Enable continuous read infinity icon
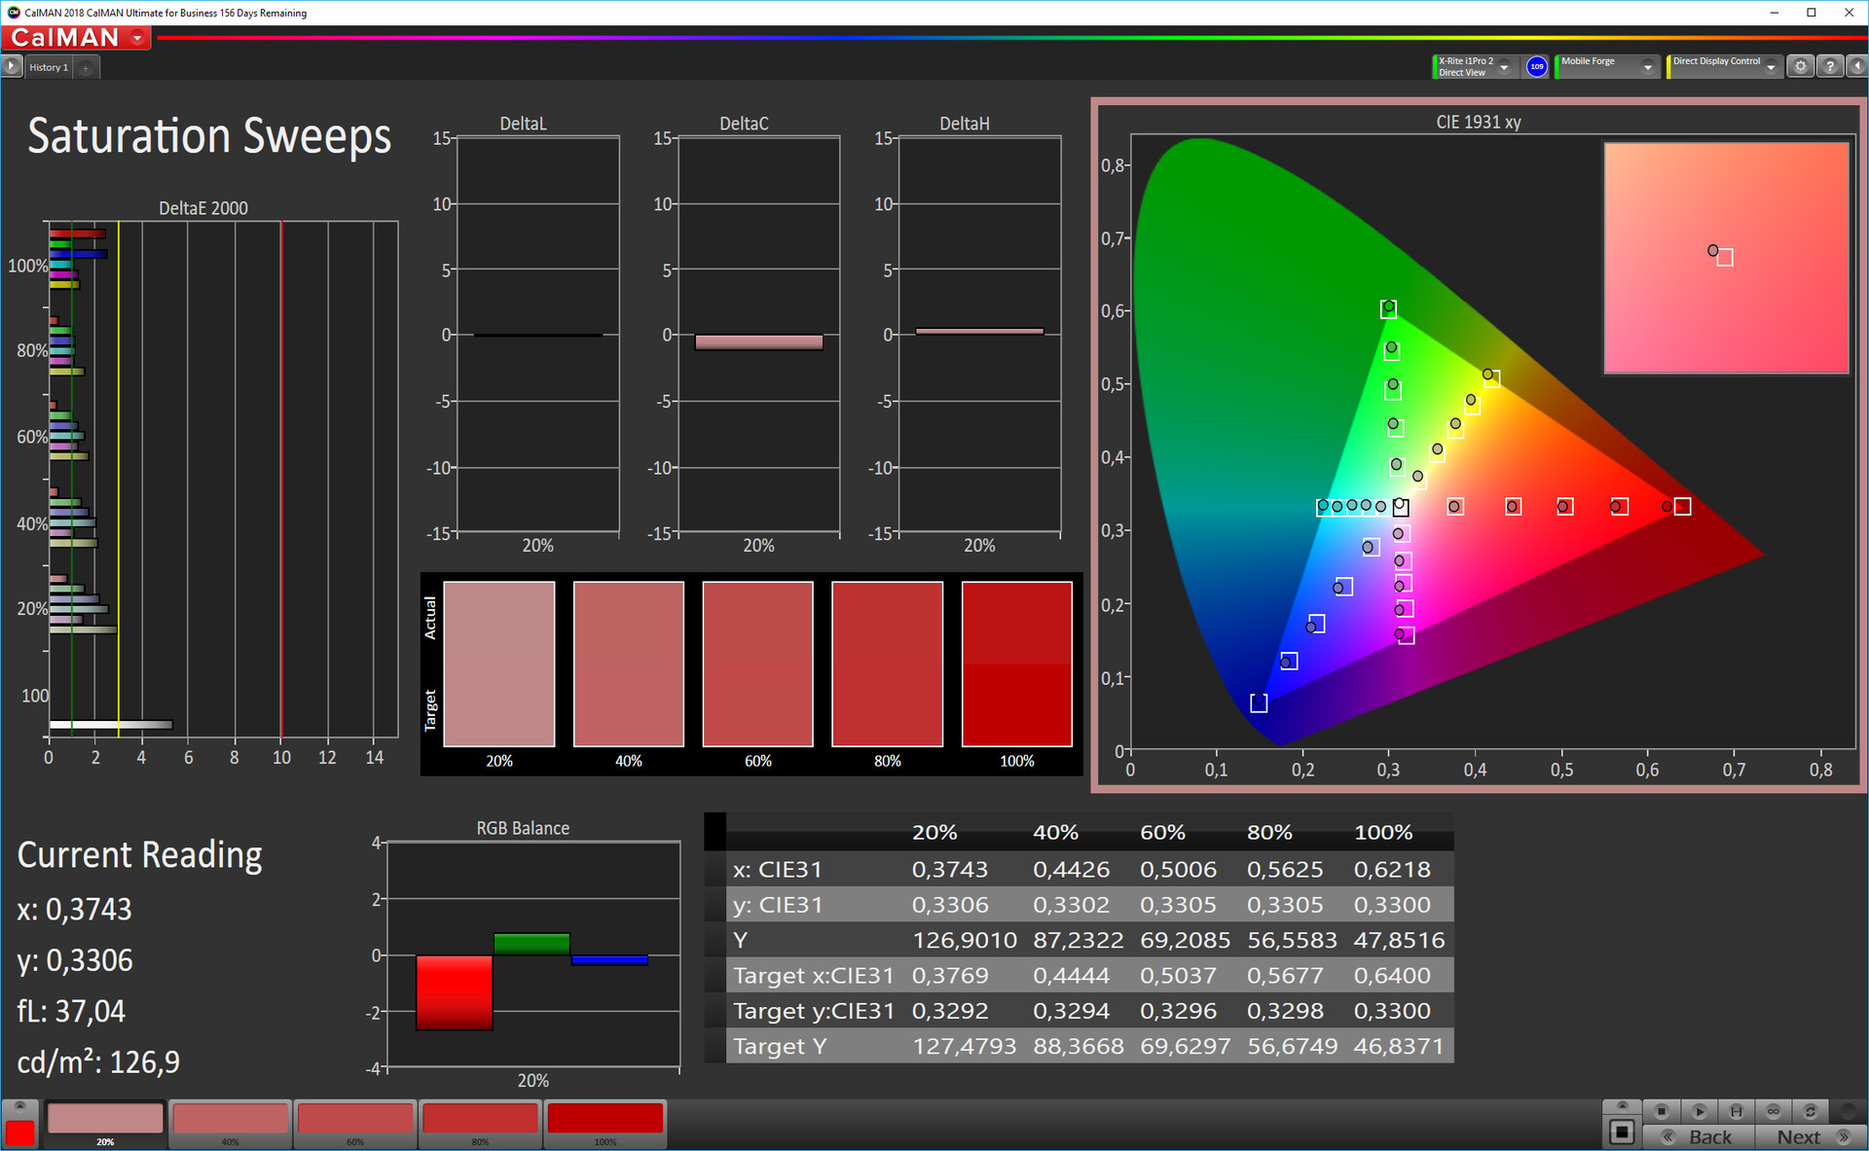The image size is (1869, 1151). (x=1773, y=1111)
